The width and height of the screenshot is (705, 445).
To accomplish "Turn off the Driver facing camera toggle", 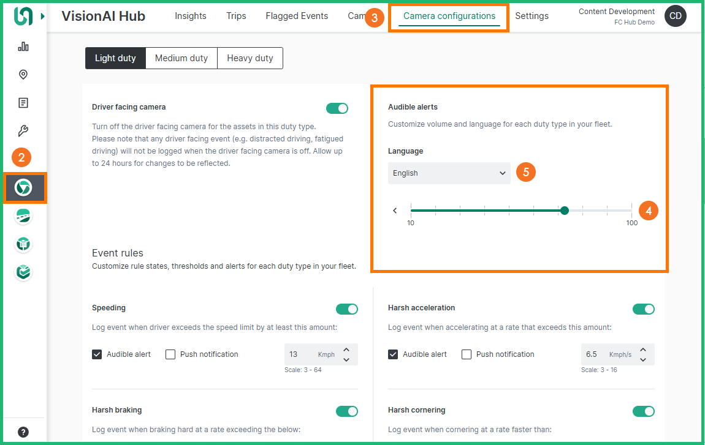I will click(x=337, y=108).
